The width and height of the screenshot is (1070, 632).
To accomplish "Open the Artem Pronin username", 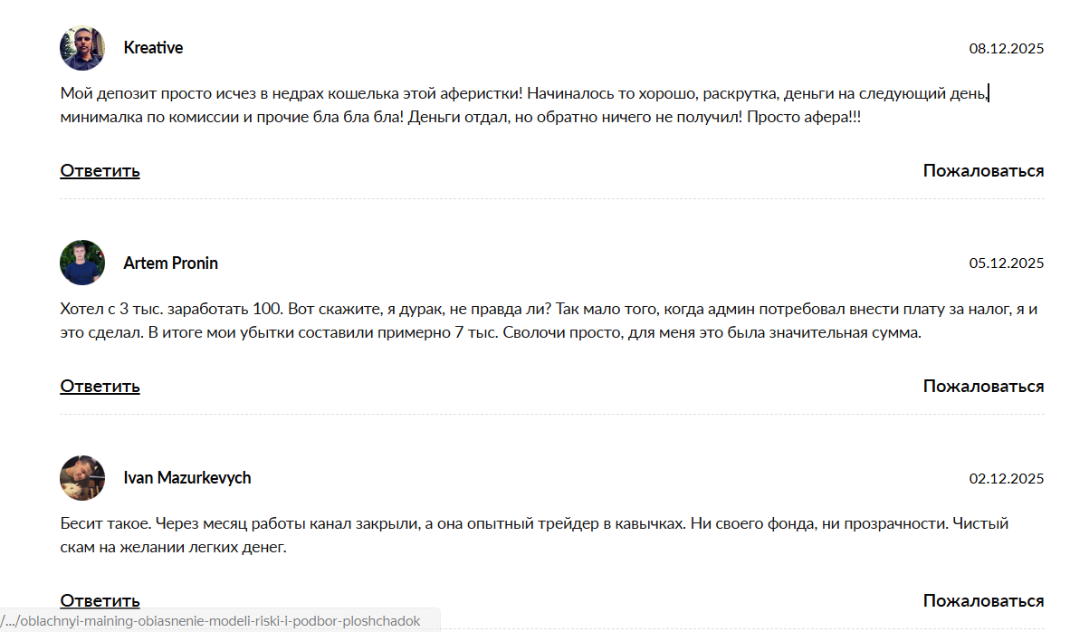I will coord(170,263).
